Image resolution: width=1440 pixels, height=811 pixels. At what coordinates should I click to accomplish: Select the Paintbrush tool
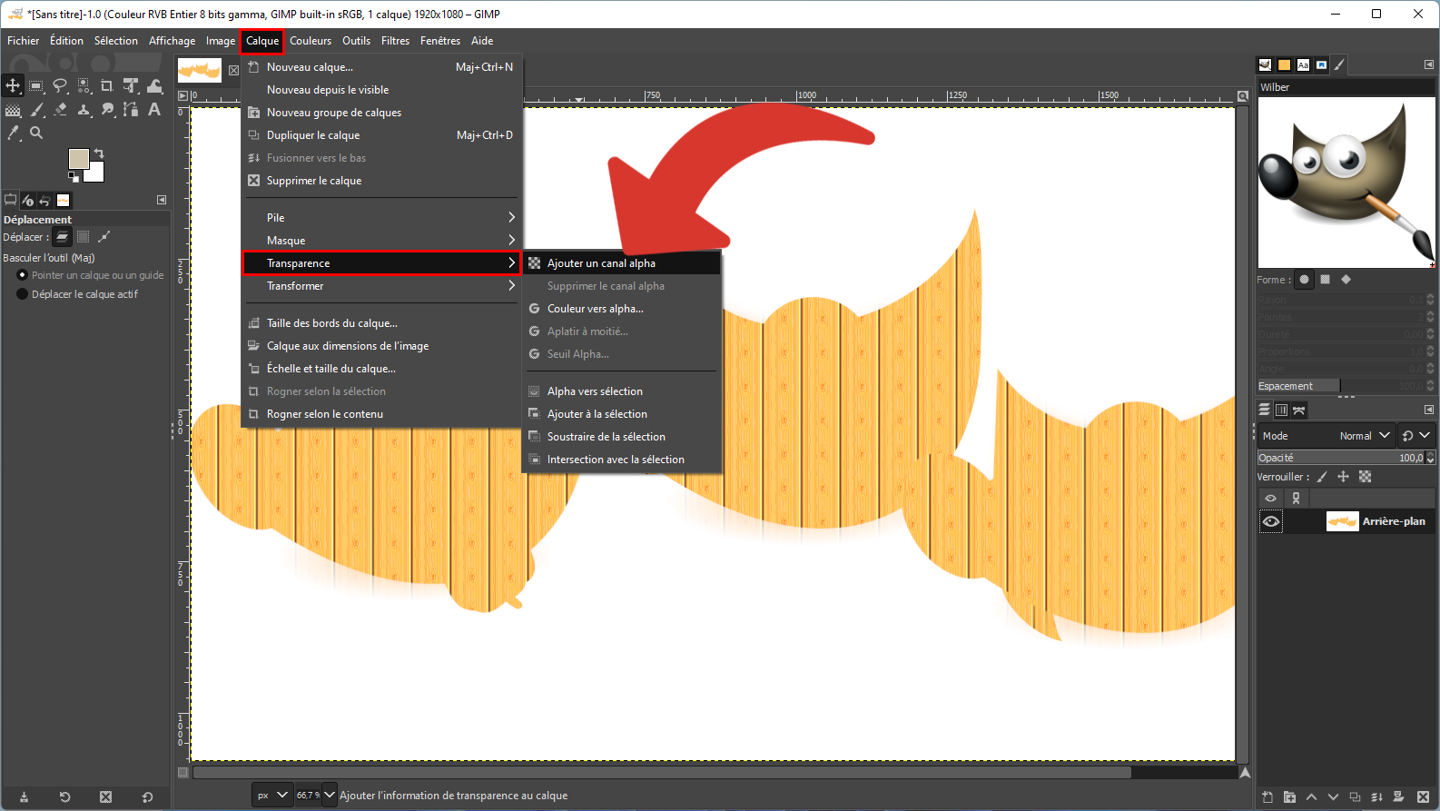pos(36,109)
